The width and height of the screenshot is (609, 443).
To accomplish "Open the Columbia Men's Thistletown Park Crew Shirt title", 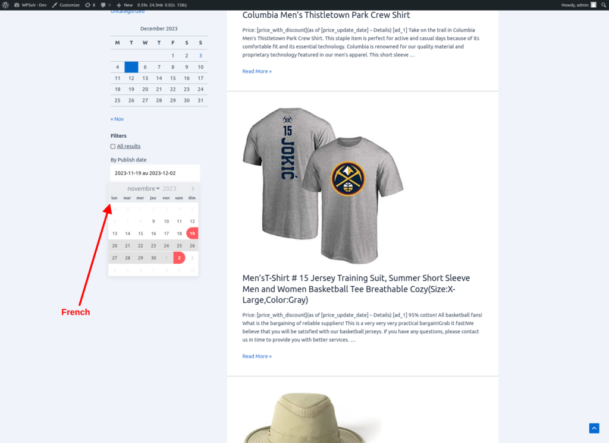I will 326,15.
